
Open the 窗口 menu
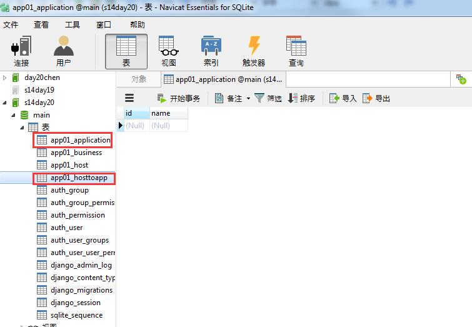pos(104,24)
